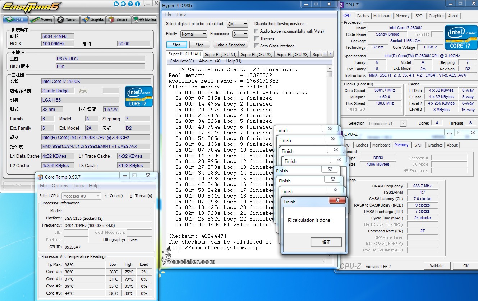Click 確定 in the PI calculation done dialog
Image resolution: width=478 pixels, height=301 pixels.
[326, 242]
